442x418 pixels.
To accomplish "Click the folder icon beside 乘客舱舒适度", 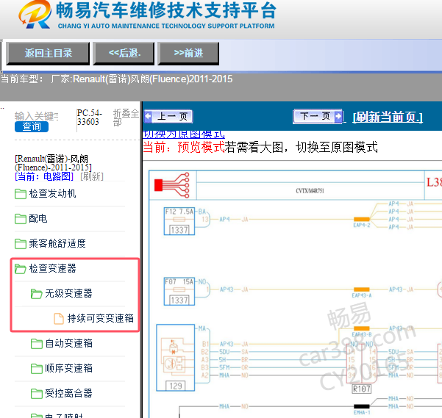I will 21,243.
